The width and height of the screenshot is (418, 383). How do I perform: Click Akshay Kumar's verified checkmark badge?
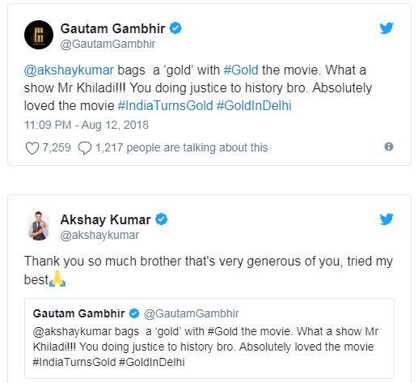pyautogui.click(x=161, y=219)
